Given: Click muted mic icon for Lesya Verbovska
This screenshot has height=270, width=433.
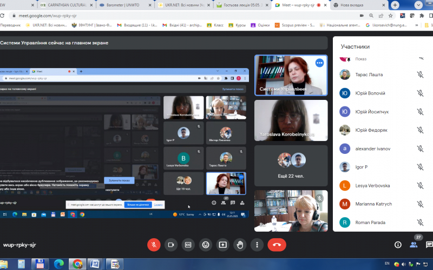Looking at the screenshot, I should pyautogui.click(x=421, y=185).
